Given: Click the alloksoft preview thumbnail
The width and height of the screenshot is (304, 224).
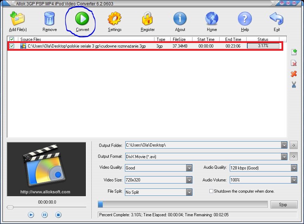Looking at the screenshot, I should click(46, 169).
